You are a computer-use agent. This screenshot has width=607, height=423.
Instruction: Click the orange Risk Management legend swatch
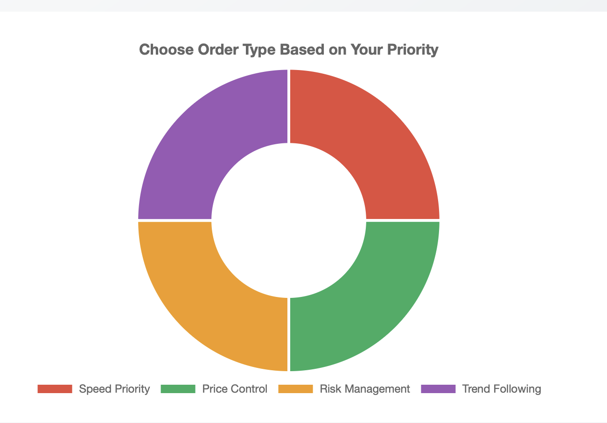295,389
